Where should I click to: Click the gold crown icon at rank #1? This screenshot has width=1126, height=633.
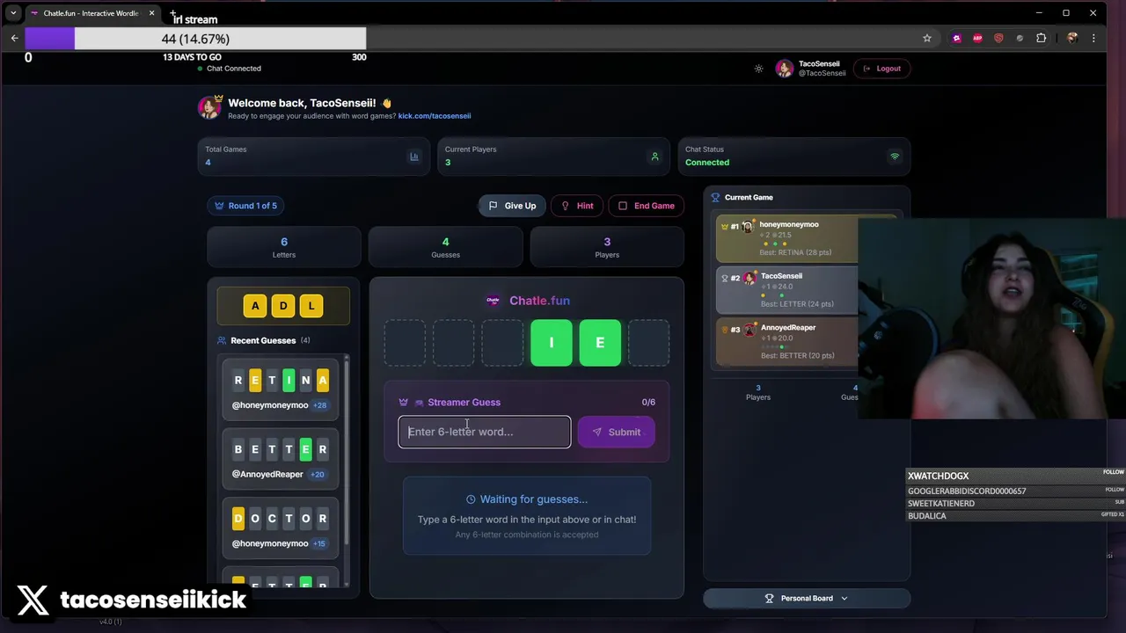pyautogui.click(x=724, y=227)
